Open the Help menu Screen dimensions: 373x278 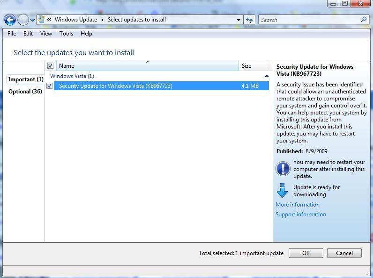86,34
